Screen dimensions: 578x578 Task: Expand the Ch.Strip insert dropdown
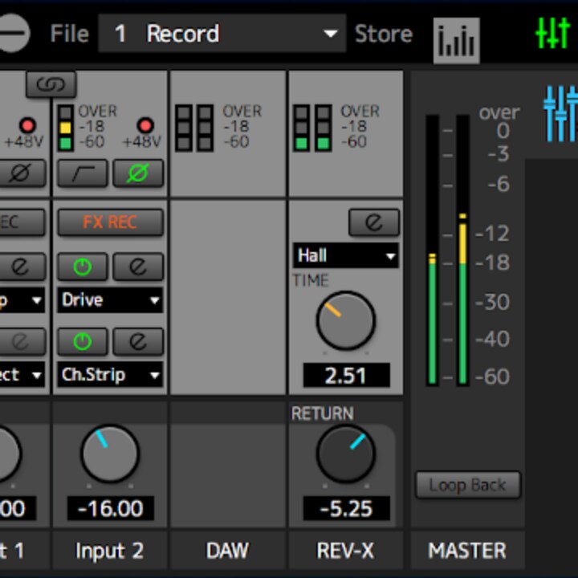click(110, 374)
